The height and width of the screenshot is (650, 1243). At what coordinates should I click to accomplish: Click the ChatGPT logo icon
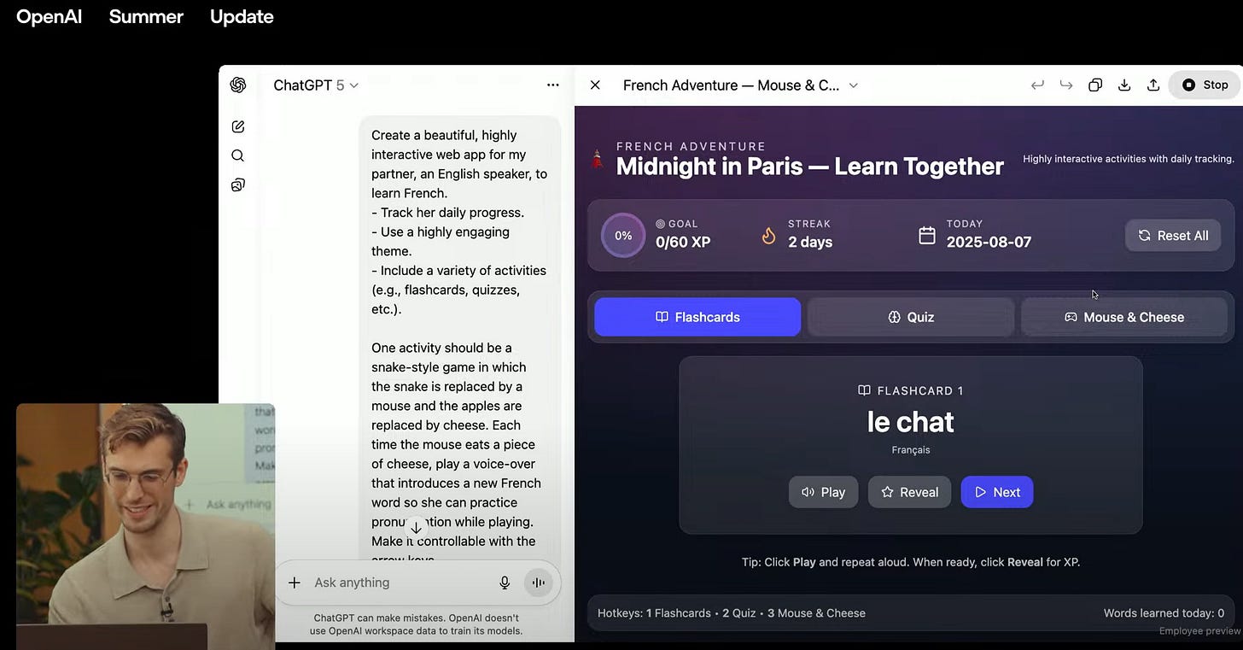tap(238, 85)
